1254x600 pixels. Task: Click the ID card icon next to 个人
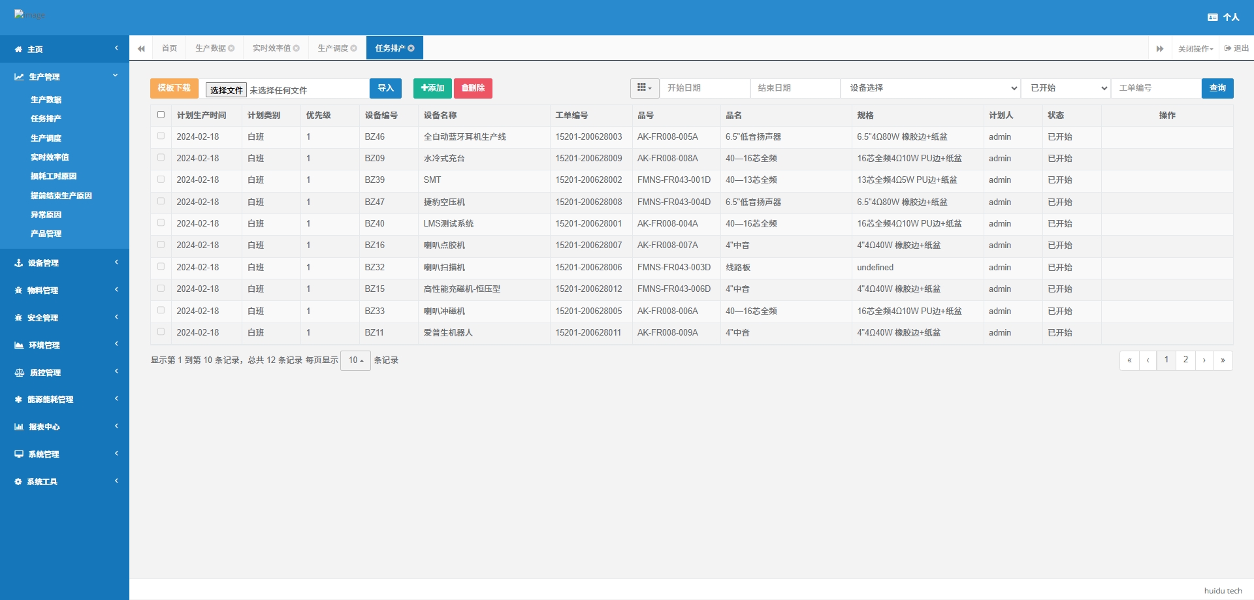[1213, 18]
